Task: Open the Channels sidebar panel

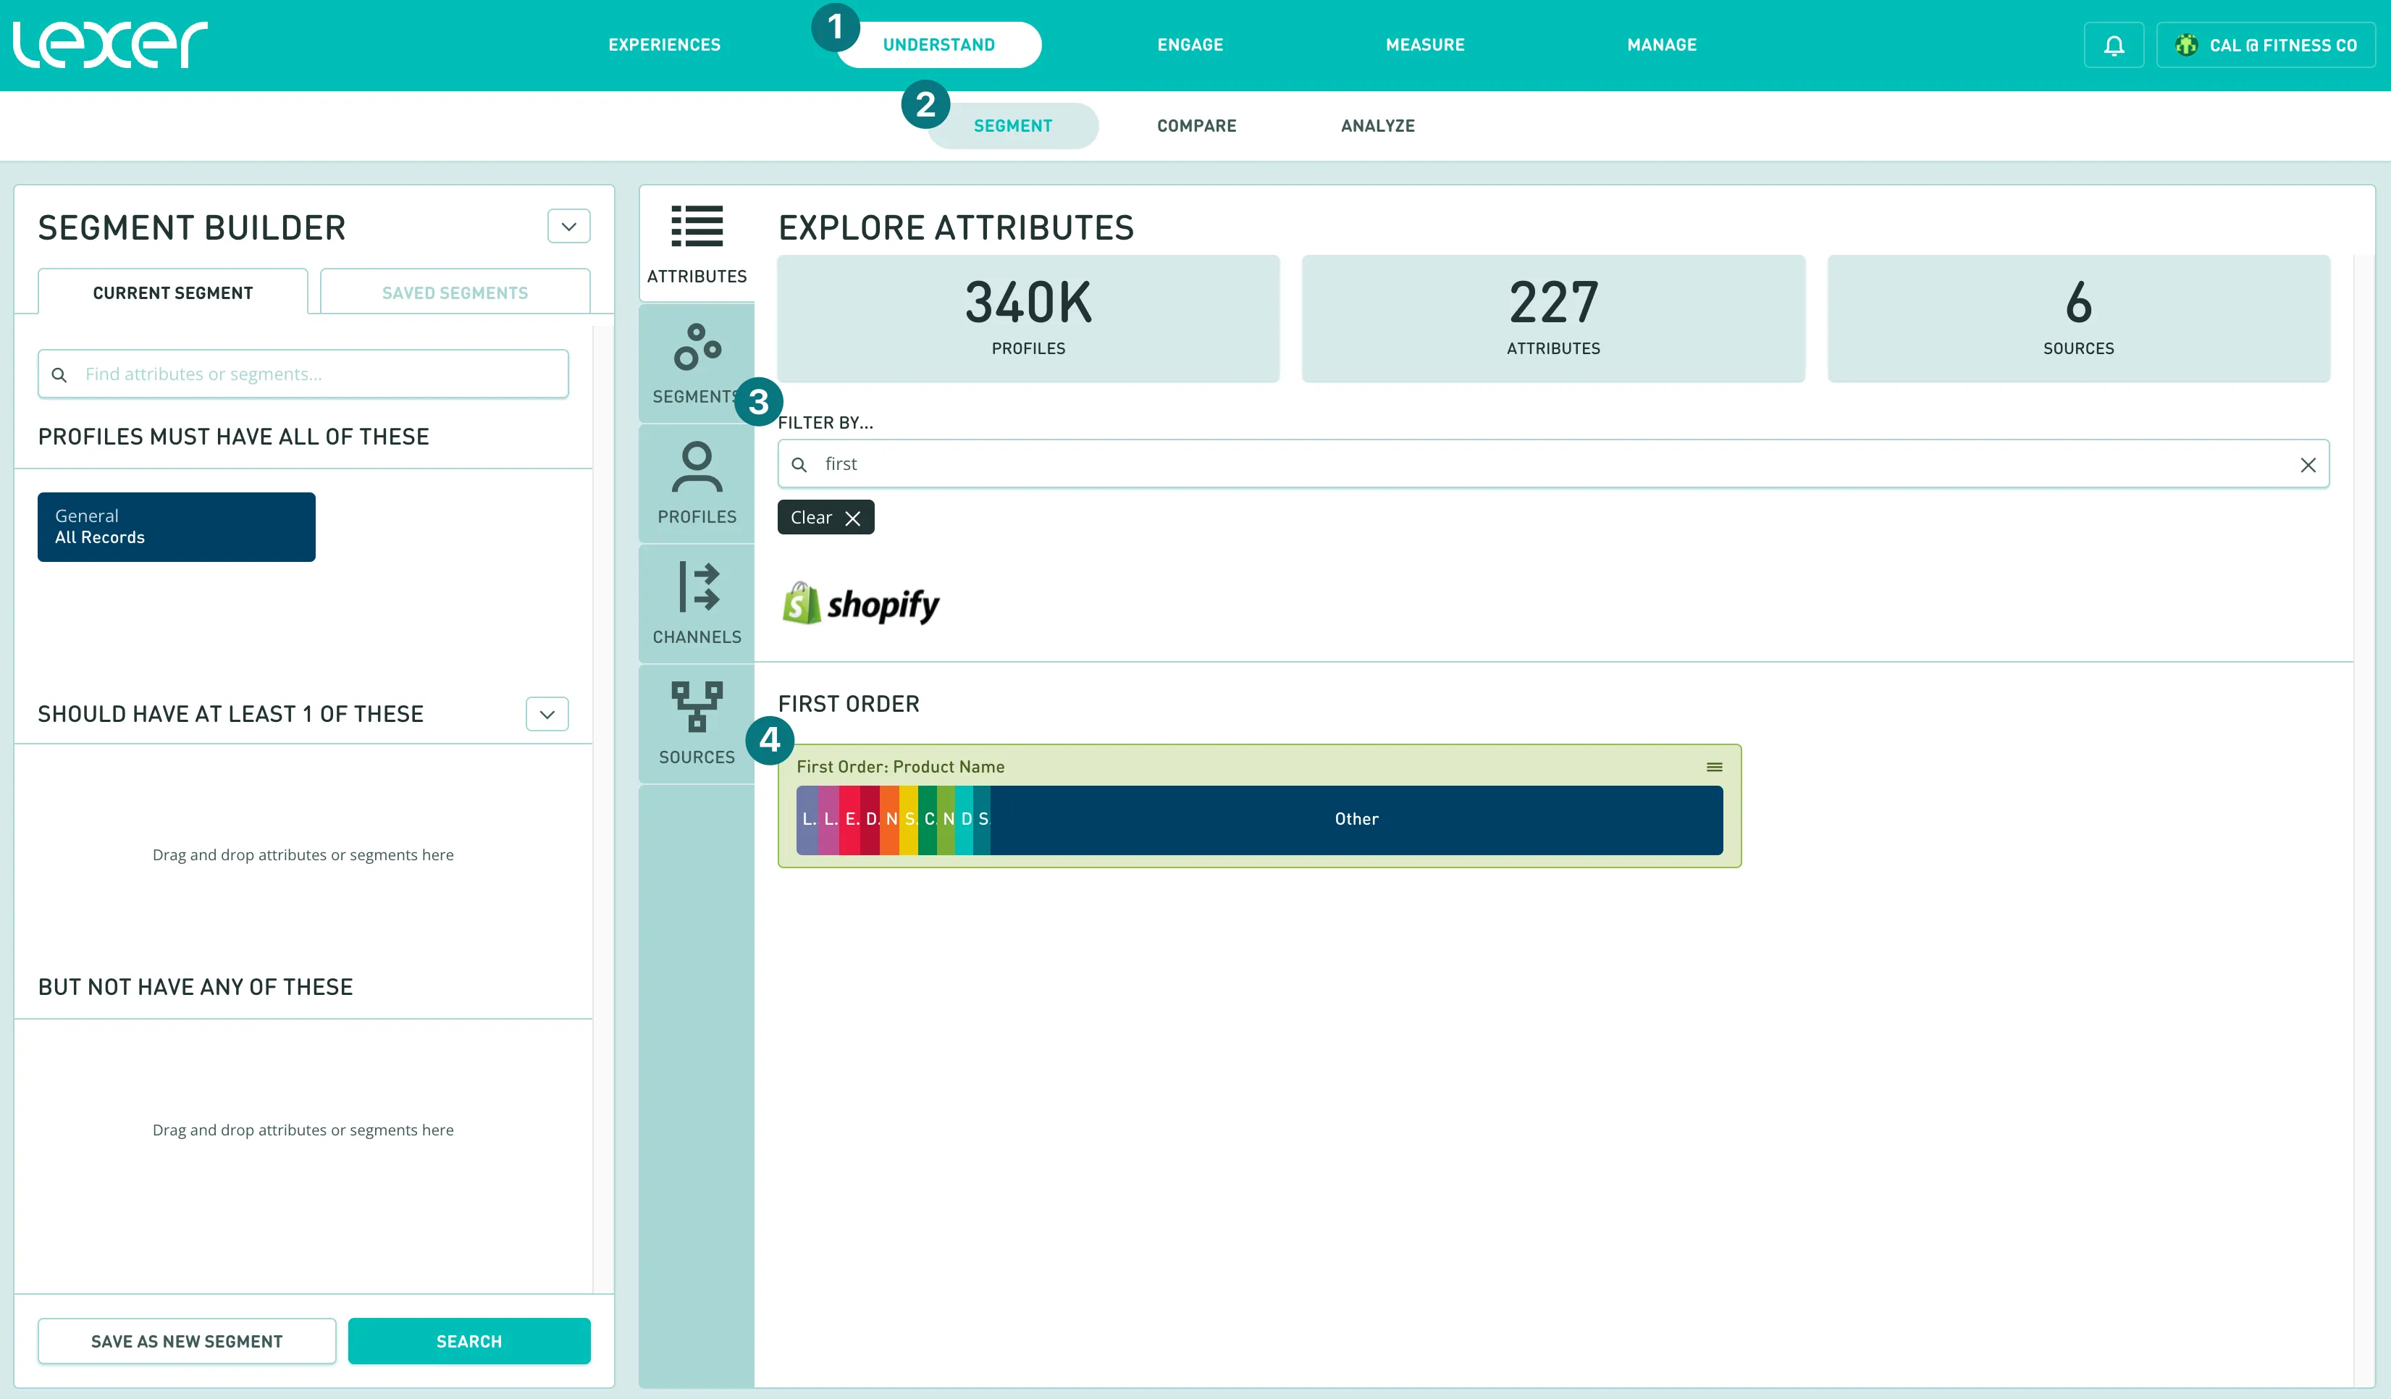Action: (697, 604)
